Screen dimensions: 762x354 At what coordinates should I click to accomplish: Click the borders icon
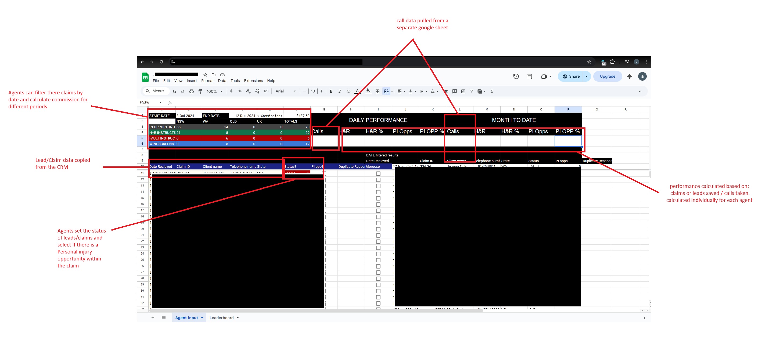pyautogui.click(x=377, y=91)
